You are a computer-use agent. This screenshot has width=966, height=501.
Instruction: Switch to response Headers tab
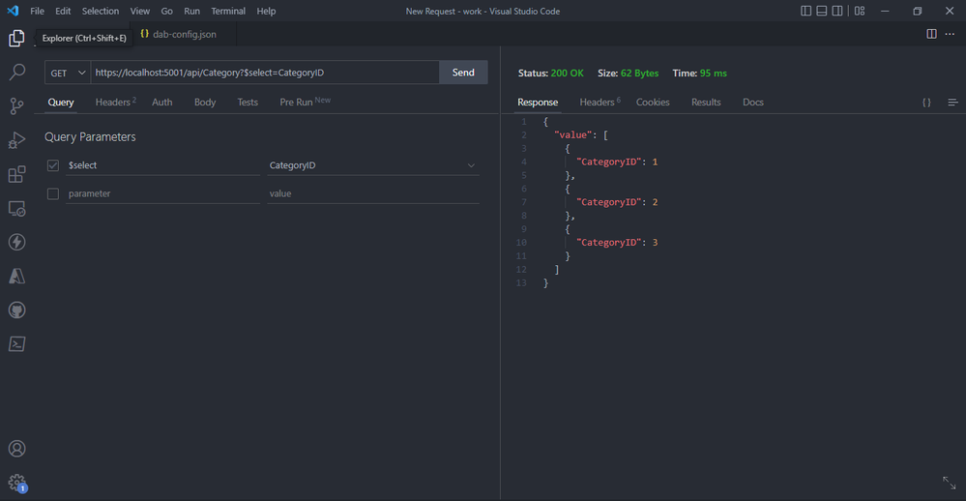[600, 103]
